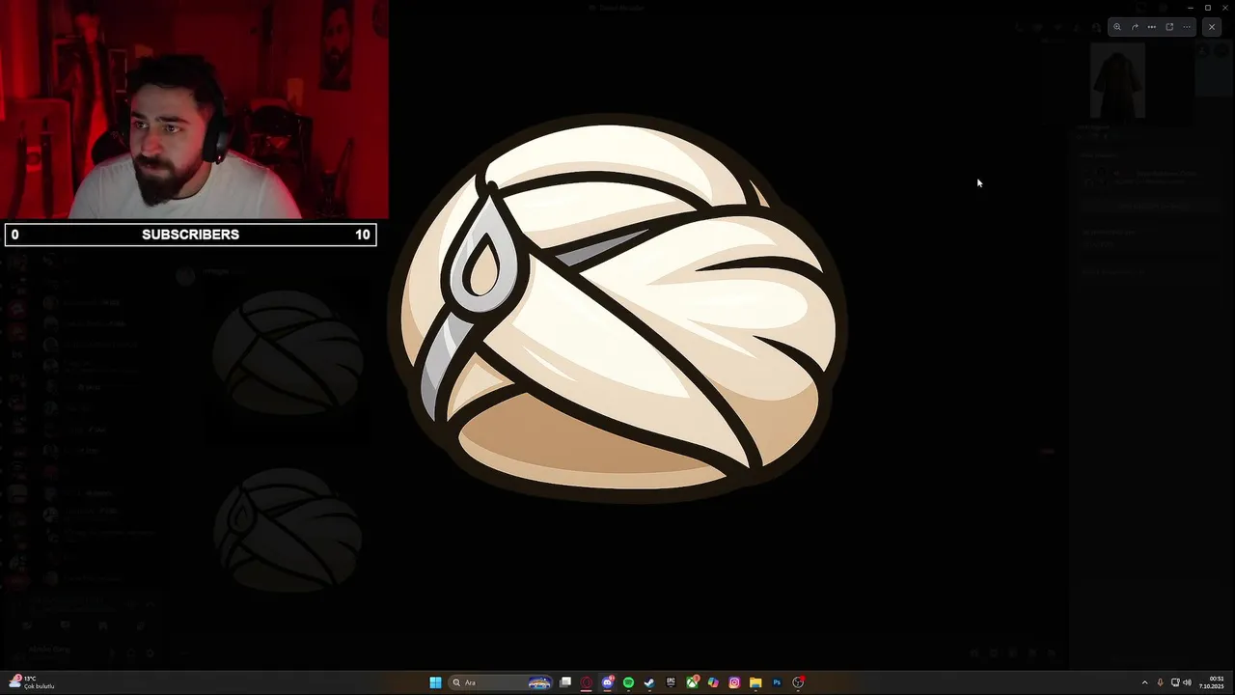
Task: Click the forward arrow in the image viewer toolbar
Action: point(1135,27)
